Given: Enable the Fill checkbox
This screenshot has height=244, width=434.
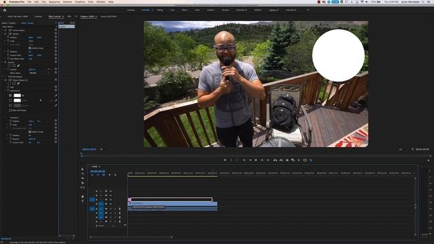Looking at the screenshot, I should 10,96.
